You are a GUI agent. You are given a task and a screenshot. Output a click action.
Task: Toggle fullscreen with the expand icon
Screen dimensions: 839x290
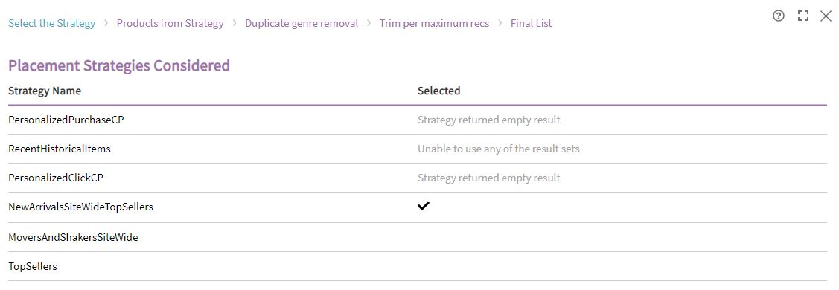pos(803,16)
